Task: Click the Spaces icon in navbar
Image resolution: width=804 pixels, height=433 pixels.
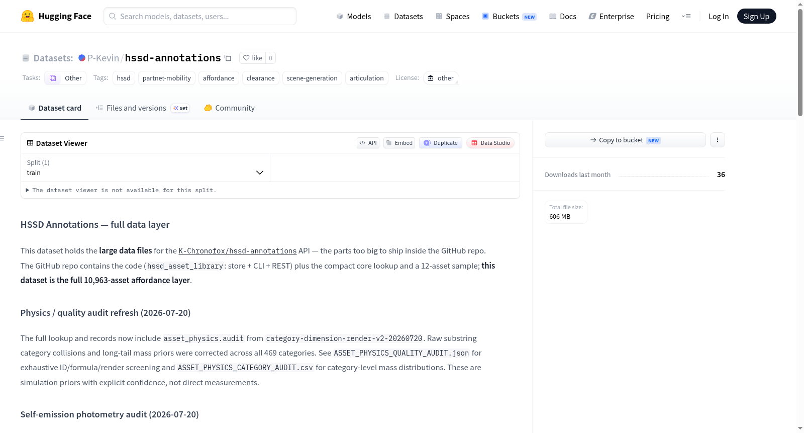Action: [x=439, y=16]
